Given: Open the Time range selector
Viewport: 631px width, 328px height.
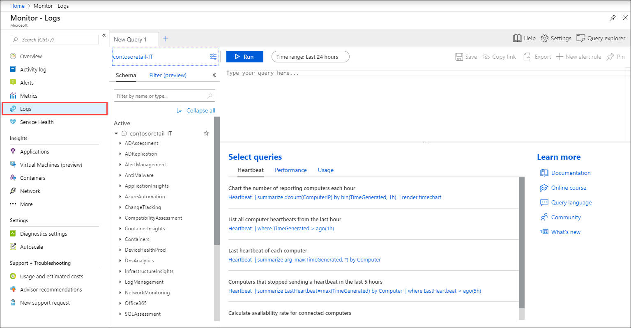Looking at the screenshot, I should coord(310,57).
